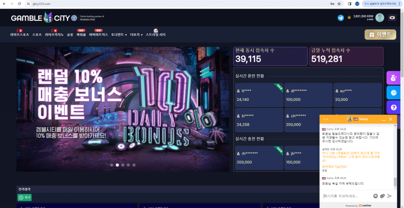The height and width of the screenshot is (208, 404).
Task: Click the eu**** 20,000 withdrawal card
Action: pyautogui.click(x=358, y=95)
